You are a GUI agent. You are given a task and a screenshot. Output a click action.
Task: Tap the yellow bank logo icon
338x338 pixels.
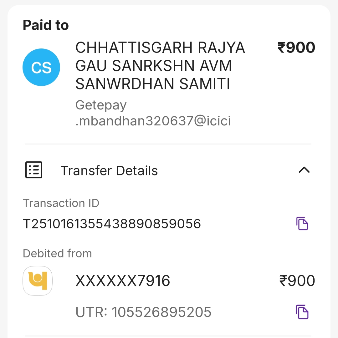pyautogui.click(x=38, y=281)
